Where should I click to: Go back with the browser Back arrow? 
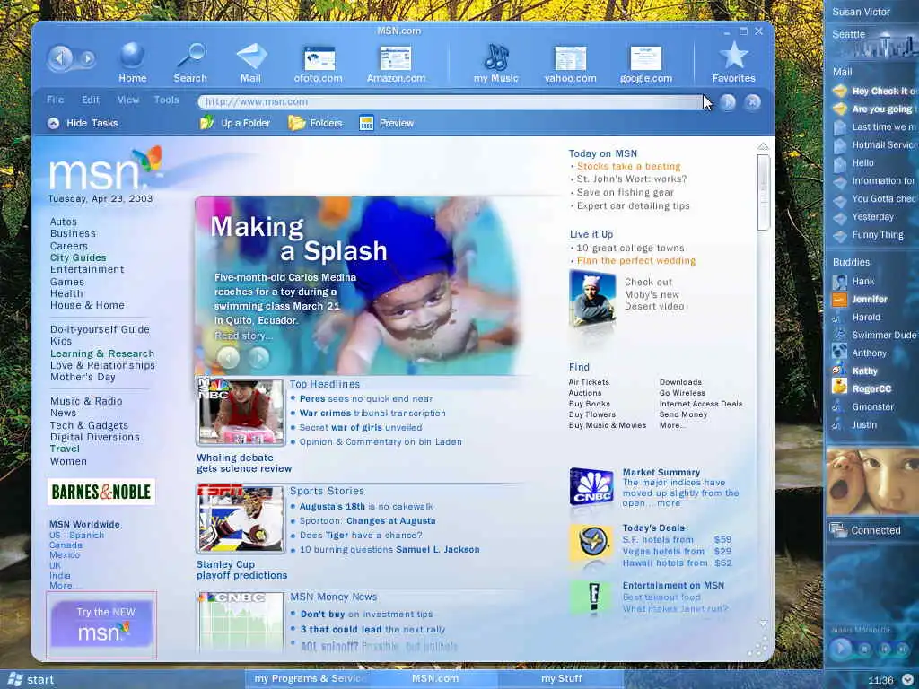coord(60,58)
